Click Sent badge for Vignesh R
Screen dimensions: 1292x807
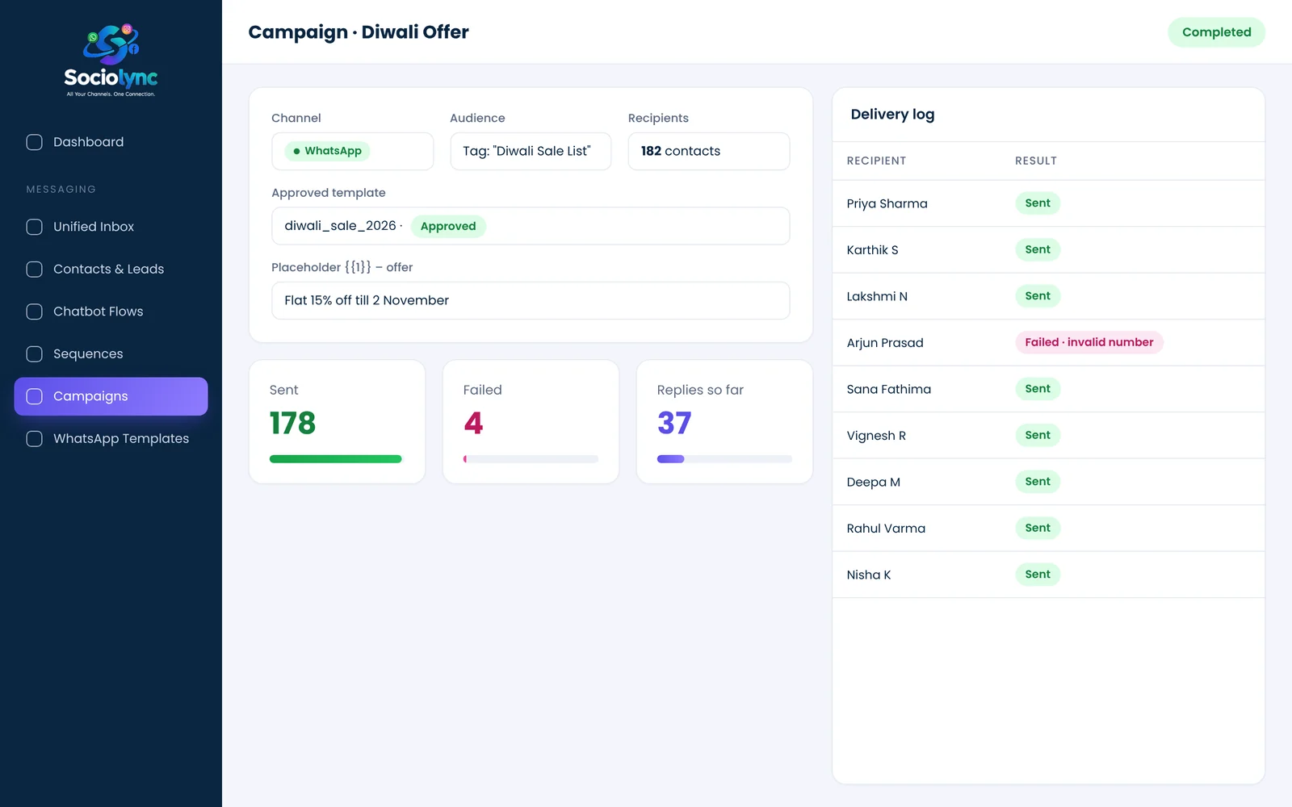coord(1038,435)
